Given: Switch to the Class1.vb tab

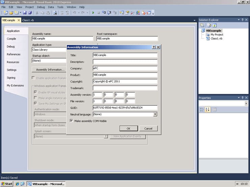Looking at the screenshot, I should pyautogui.click(x=28, y=20).
